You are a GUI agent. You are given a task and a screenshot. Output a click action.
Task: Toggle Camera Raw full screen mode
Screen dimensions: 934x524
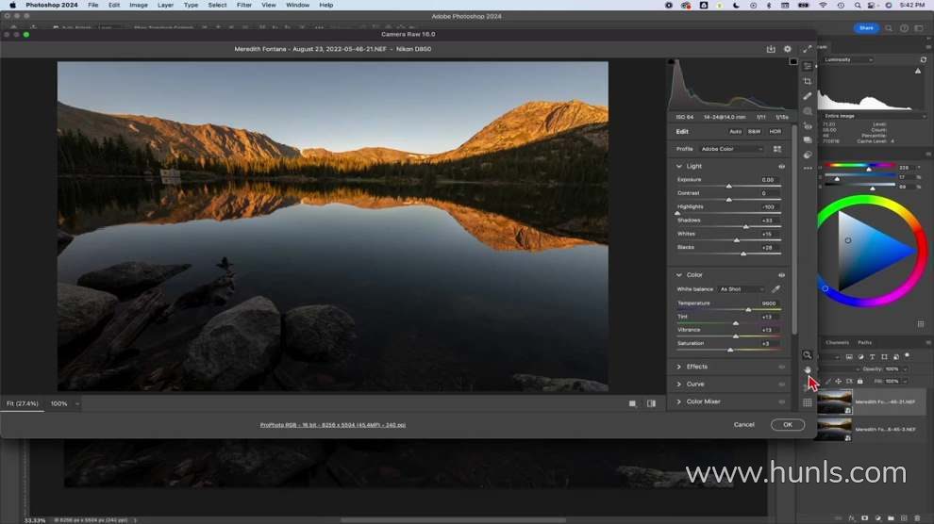pyautogui.click(x=808, y=49)
